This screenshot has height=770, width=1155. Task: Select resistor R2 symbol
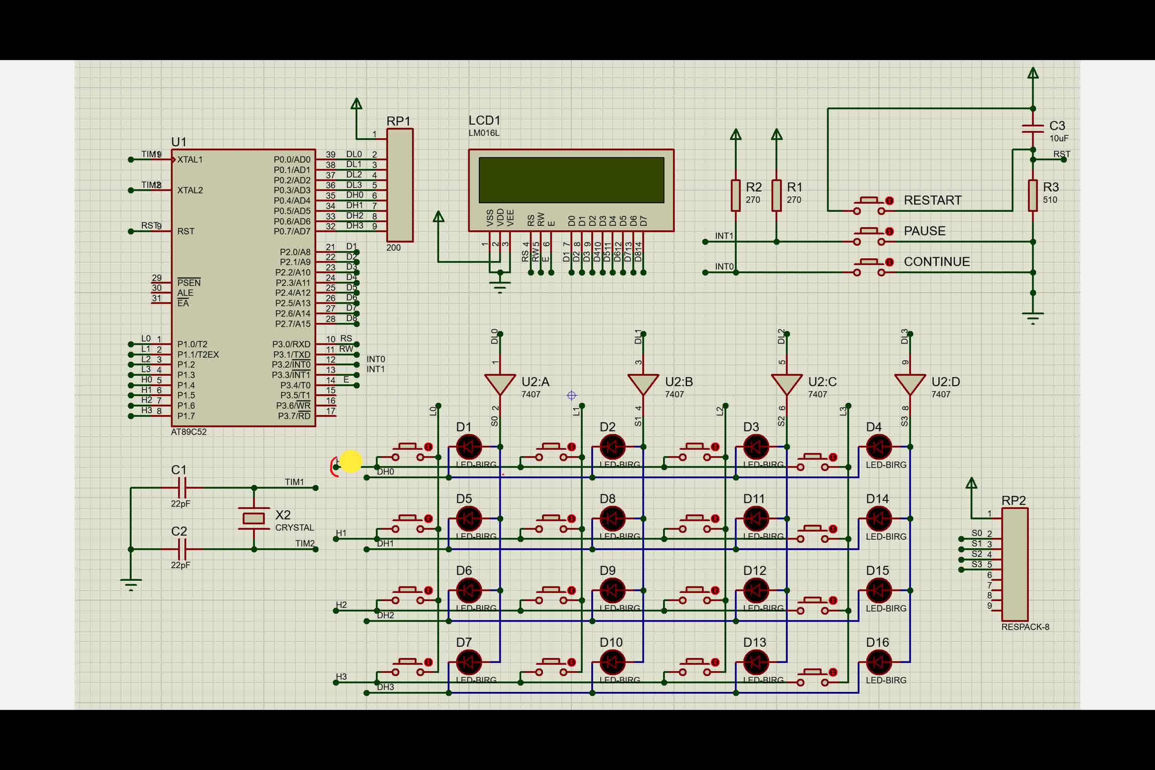tap(736, 196)
